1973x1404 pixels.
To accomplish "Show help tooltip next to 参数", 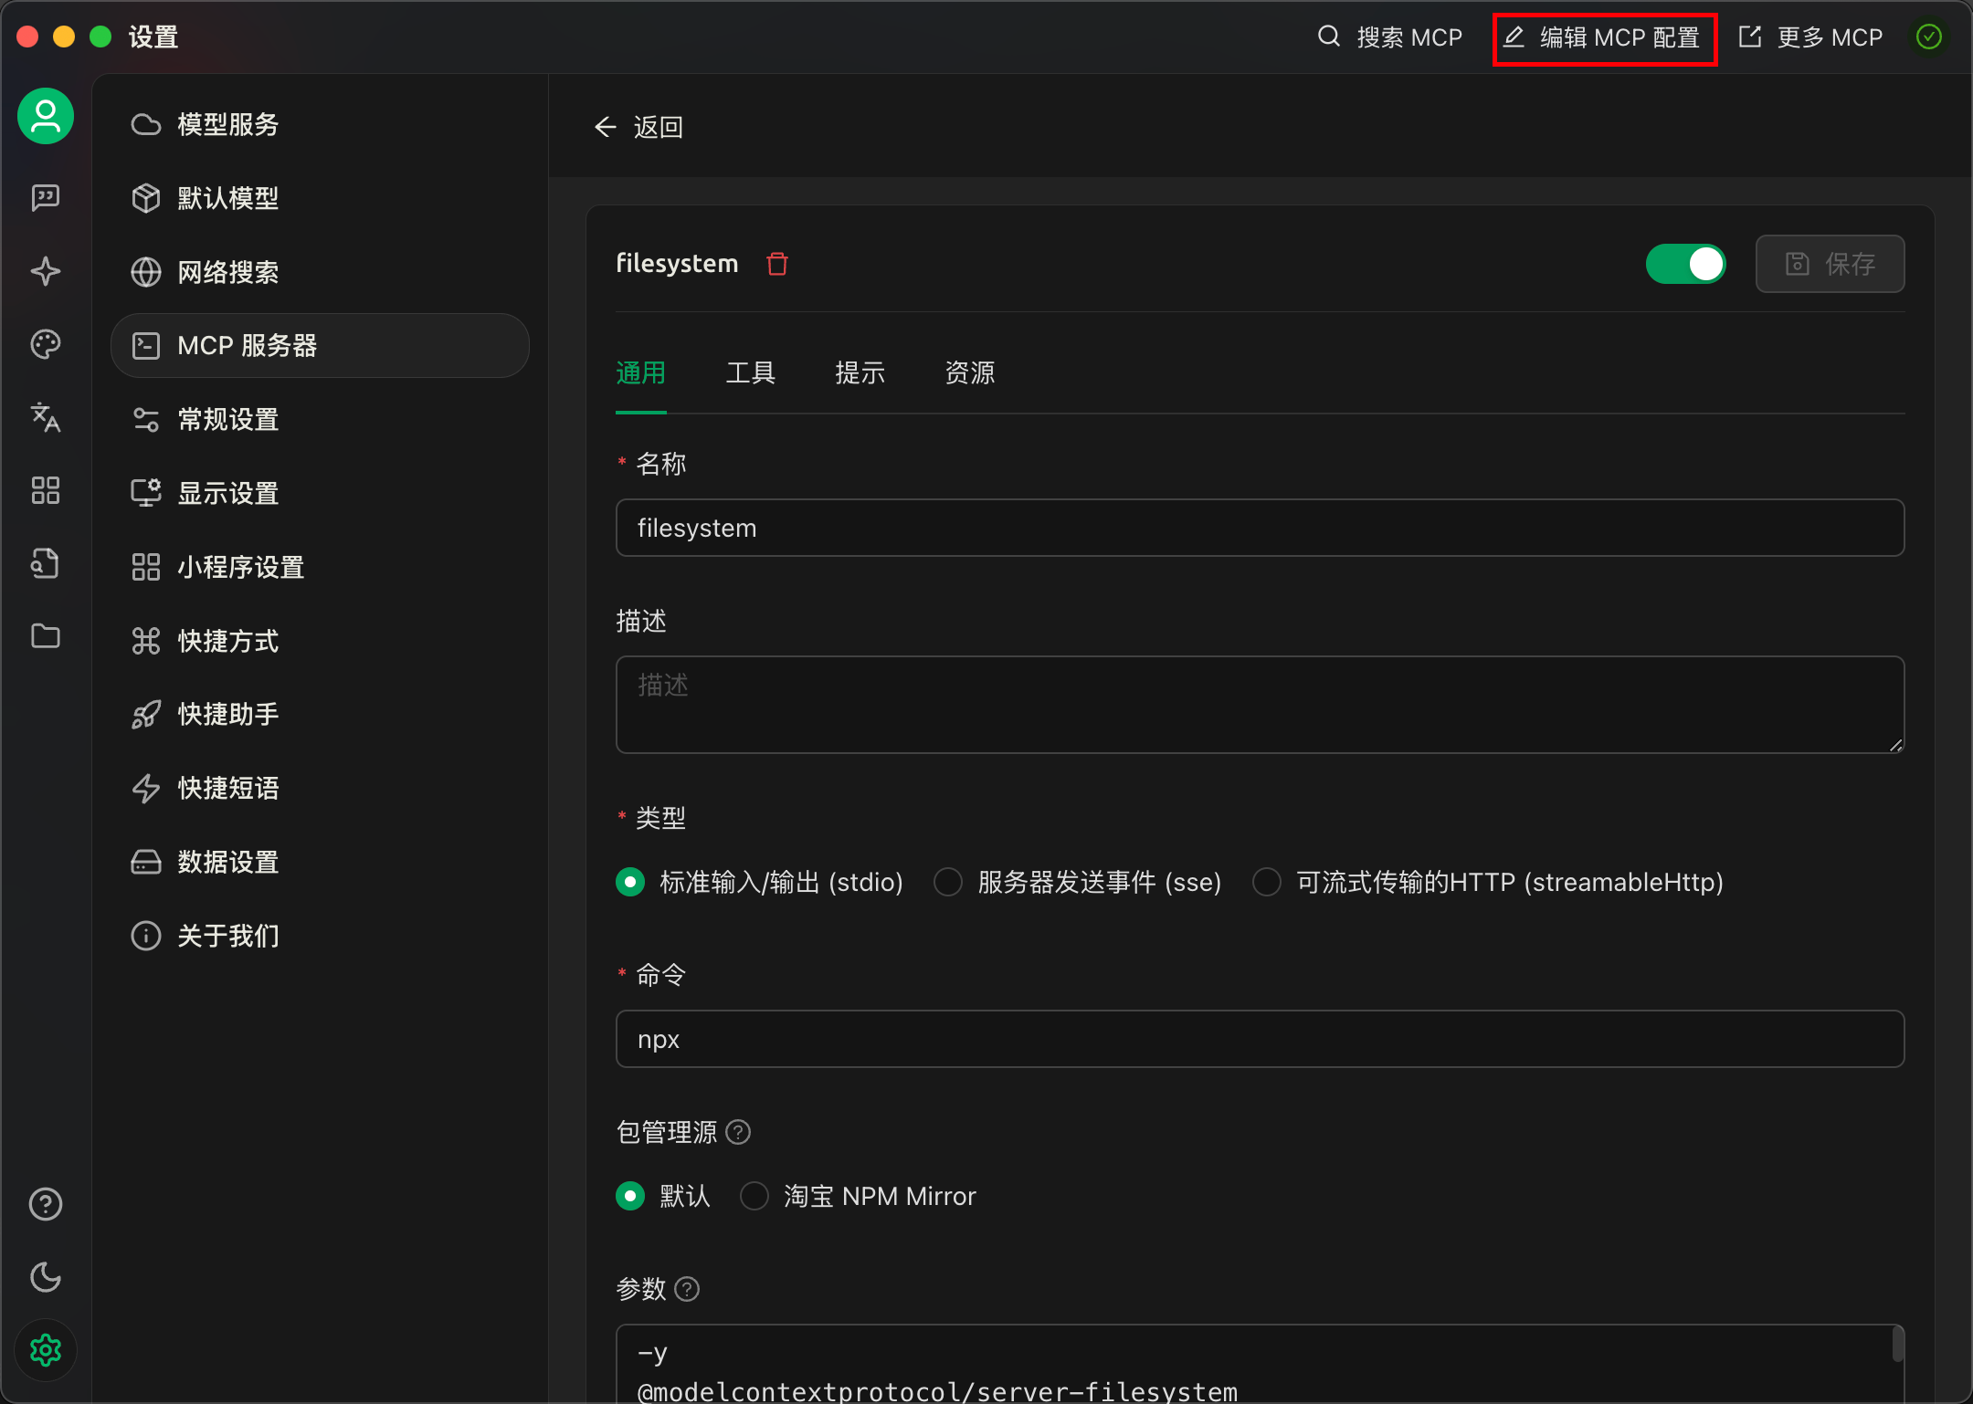I will click(x=687, y=1289).
